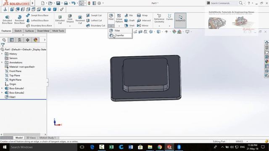Click the Undo icon in the top toolbar

pyautogui.click(x=73, y=3)
